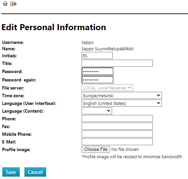Click the home icon
188x179 pixels.
pyautogui.click(x=5, y=4)
